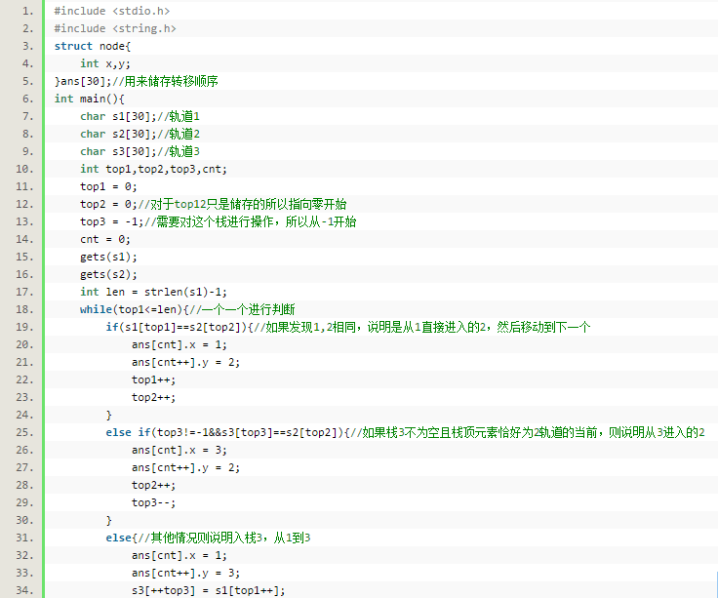Click 'char s3[30];' declaration
The height and width of the screenshot is (598, 718).
point(118,151)
